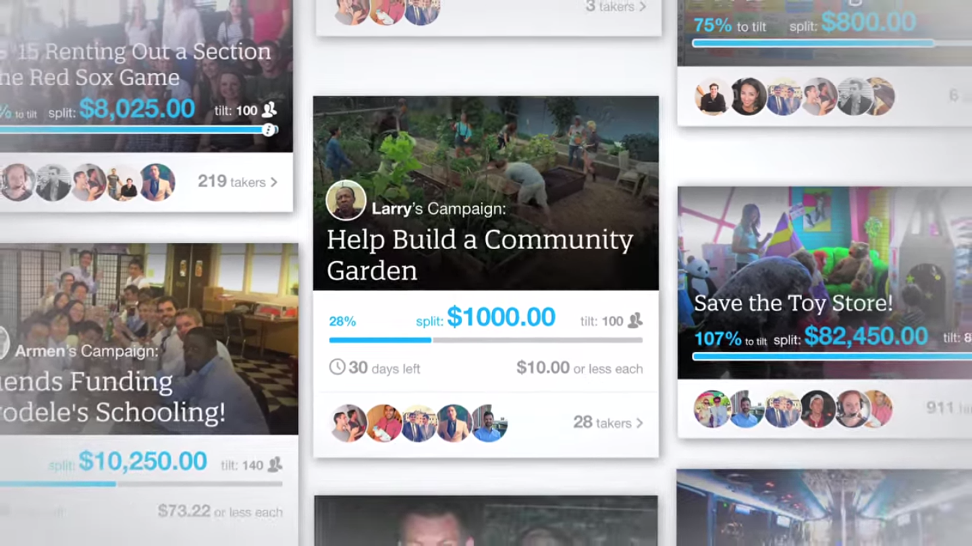Screen dimensions: 972x546
Task: Open Armen's Campaign heading
Action: (86, 351)
